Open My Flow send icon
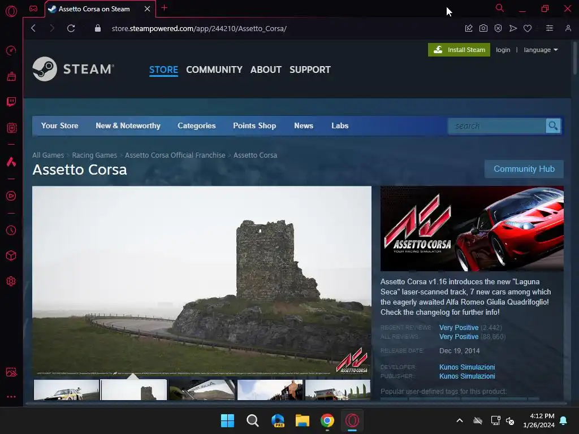This screenshot has height=434, width=579. tap(513, 28)
